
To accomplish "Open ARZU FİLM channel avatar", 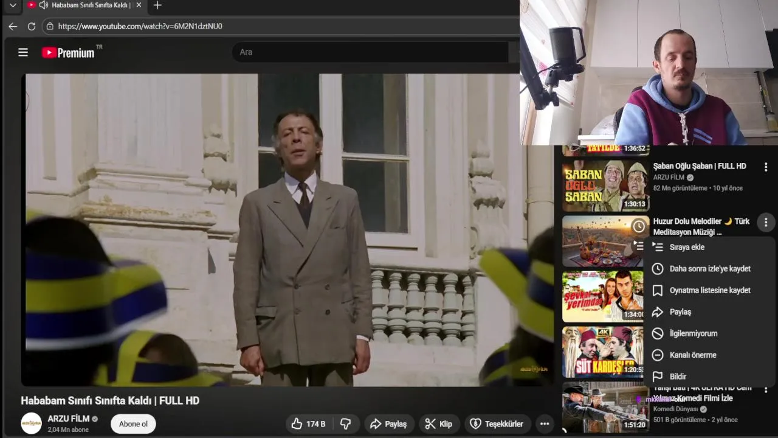I will pyautogui.click(x=32, y=423).
